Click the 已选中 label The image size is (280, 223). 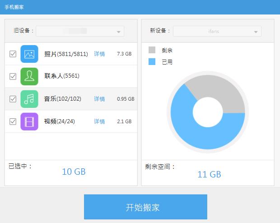coord(20,166)
